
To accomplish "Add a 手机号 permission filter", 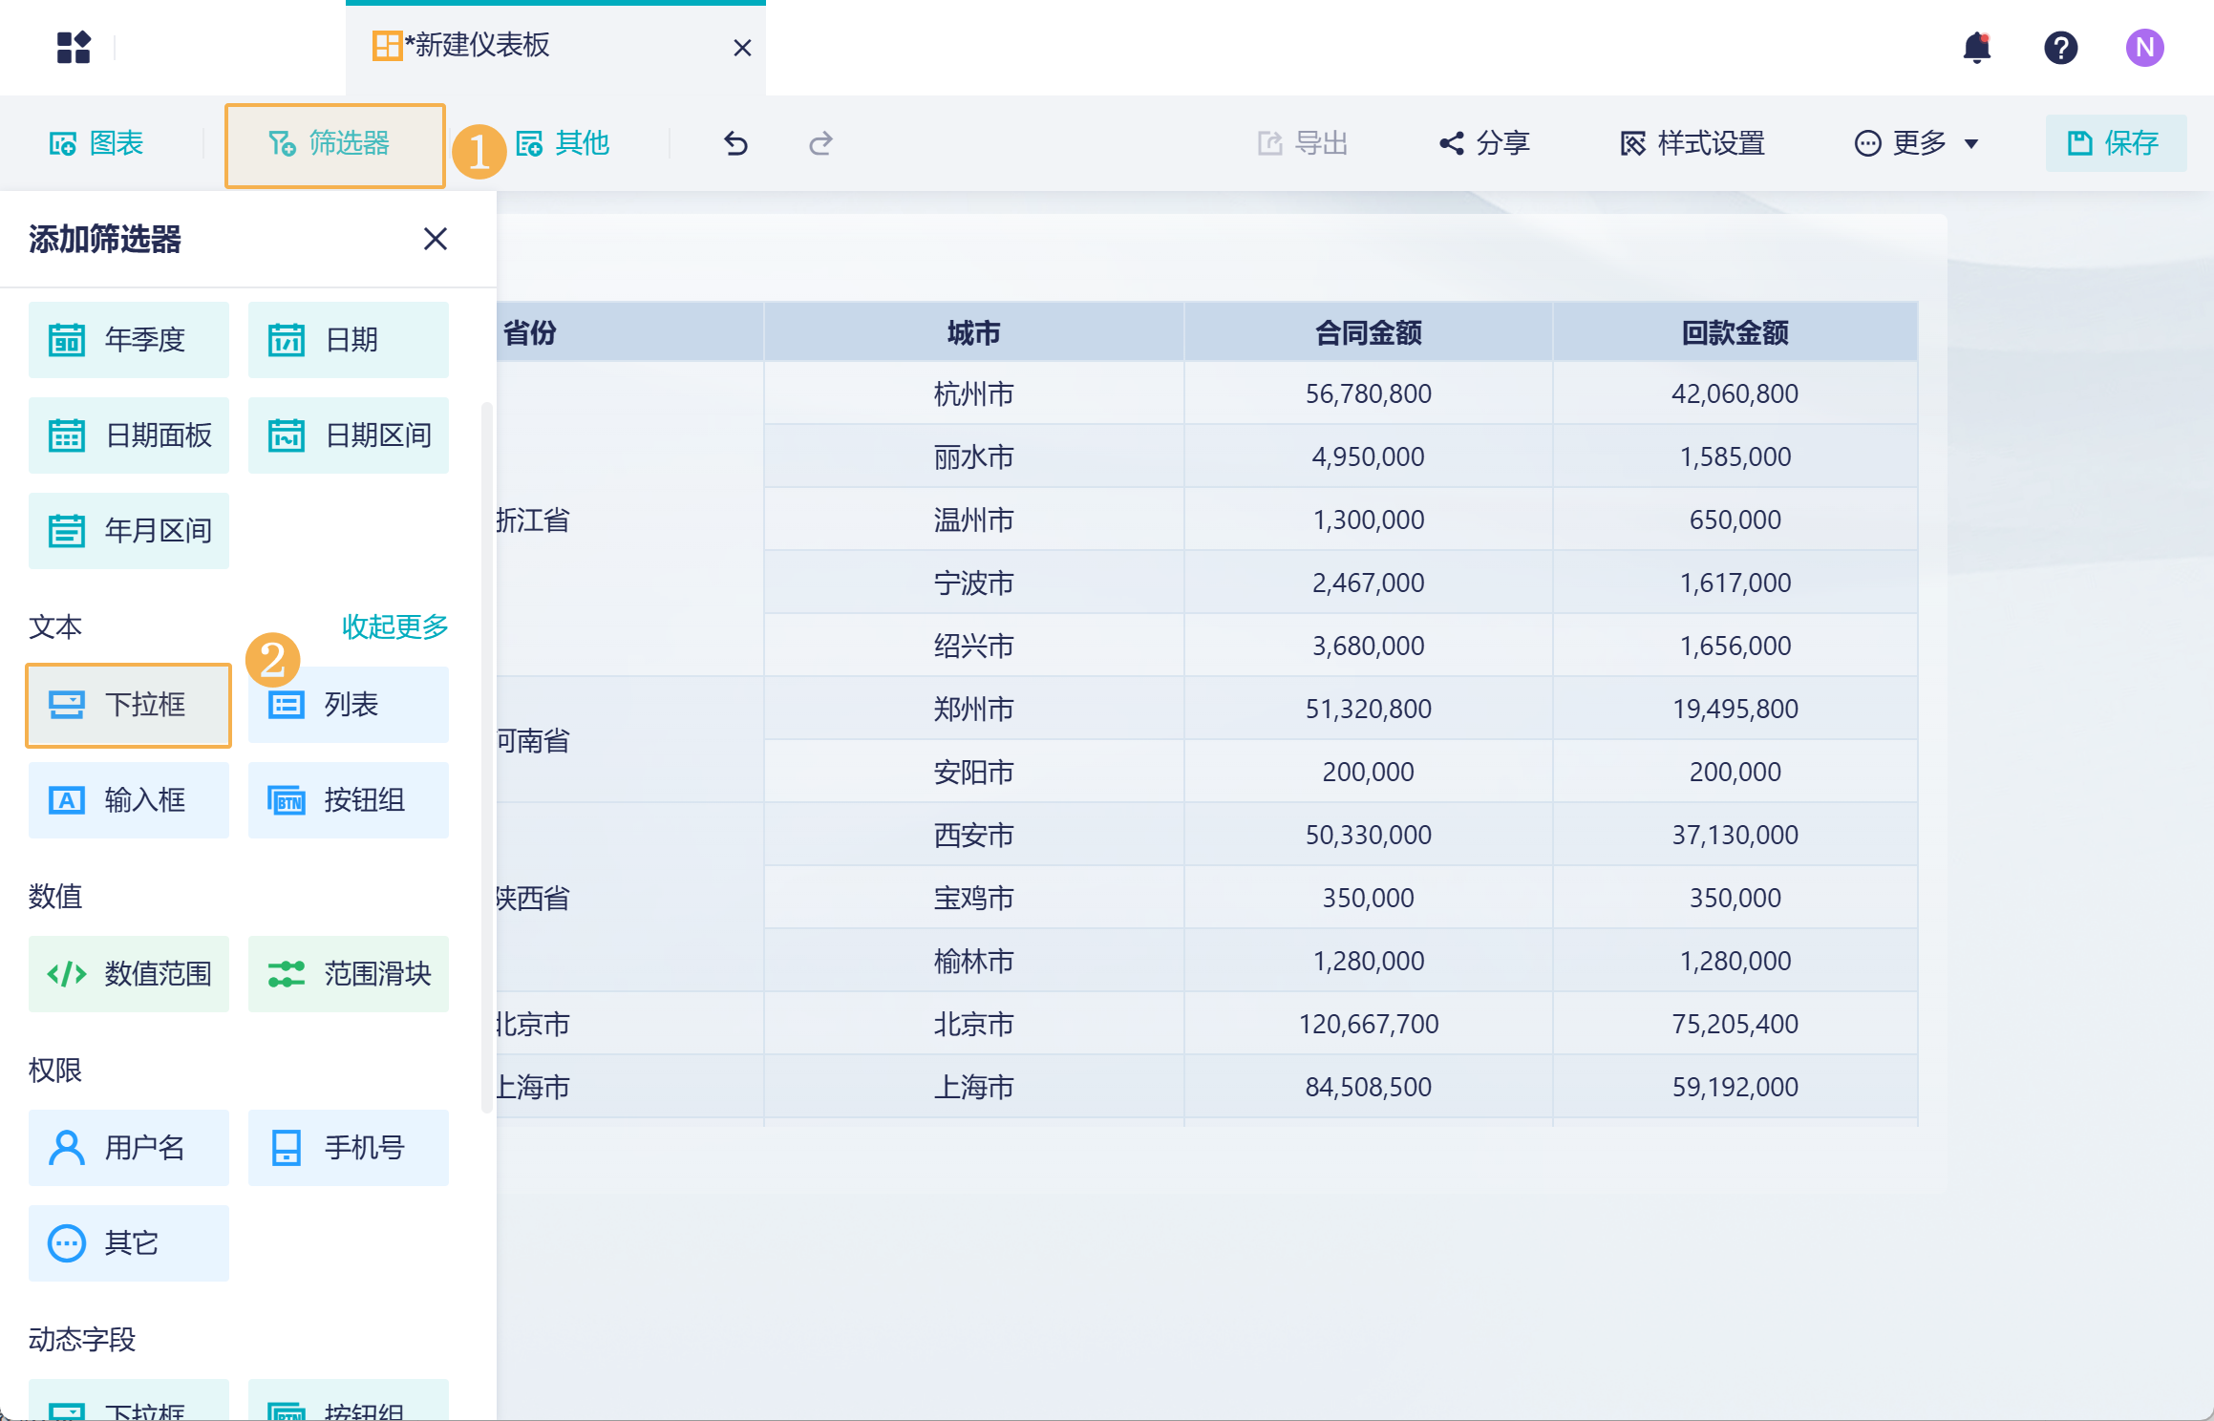I will 349,1148.
